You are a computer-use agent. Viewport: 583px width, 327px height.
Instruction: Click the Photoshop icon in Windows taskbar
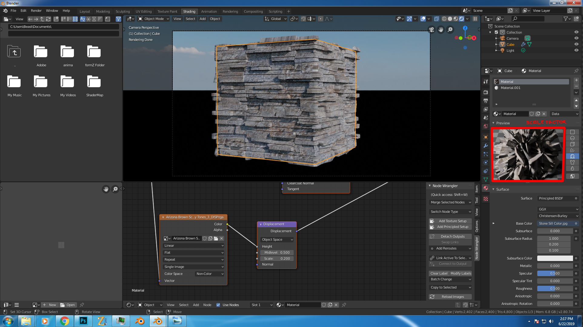pyautogui.click(x=83, y=321)
